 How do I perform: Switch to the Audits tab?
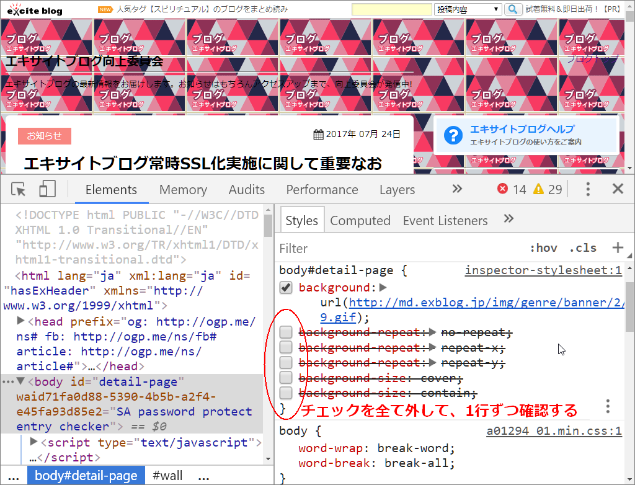247,190
